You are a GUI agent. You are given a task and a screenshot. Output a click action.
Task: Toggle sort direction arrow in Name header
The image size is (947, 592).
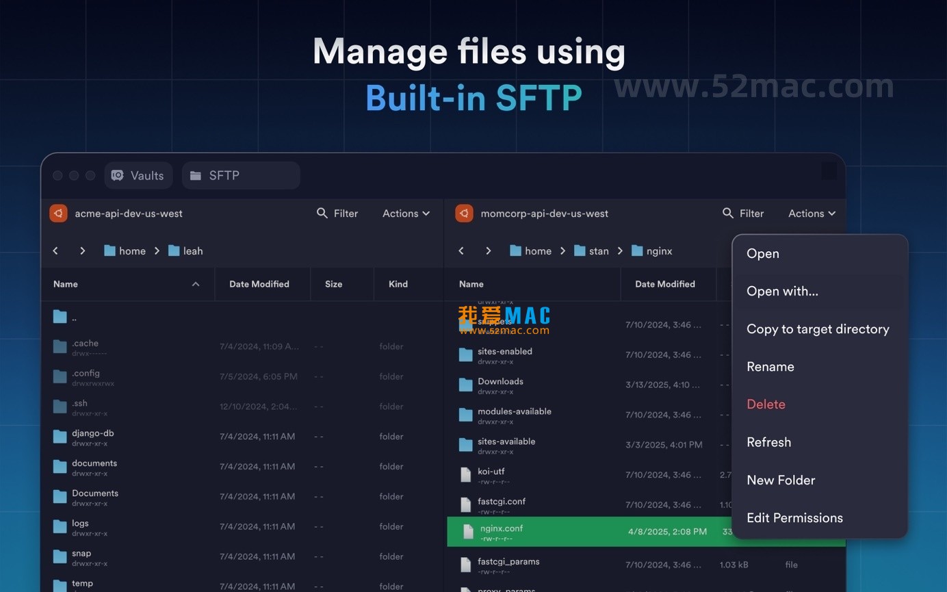(196, 284)
